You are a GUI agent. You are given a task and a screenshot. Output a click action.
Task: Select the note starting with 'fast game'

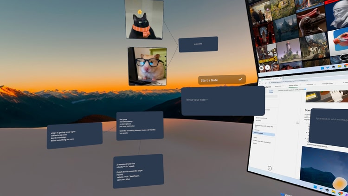point(140,125)
